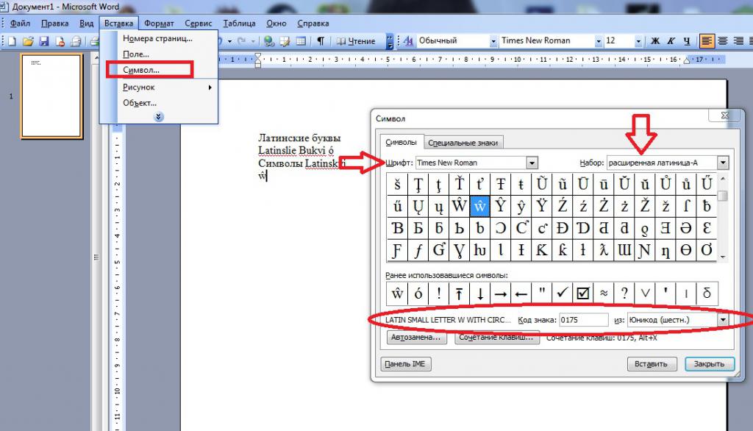Switch to Чтение reading mode
Image resolution: width=753 pixels, height=431 pixels.
[x=356, y=41]
